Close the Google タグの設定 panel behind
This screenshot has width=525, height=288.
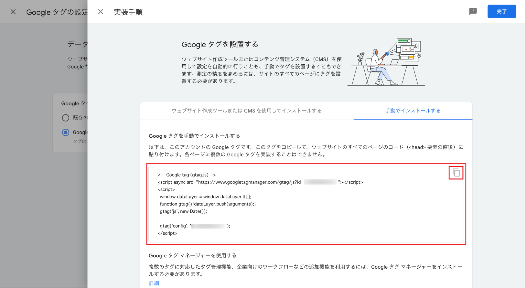(x=13, y=12)
